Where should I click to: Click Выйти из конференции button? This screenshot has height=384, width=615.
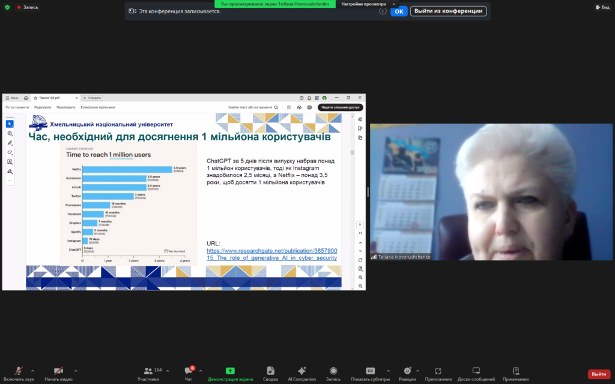click(448, 11)
